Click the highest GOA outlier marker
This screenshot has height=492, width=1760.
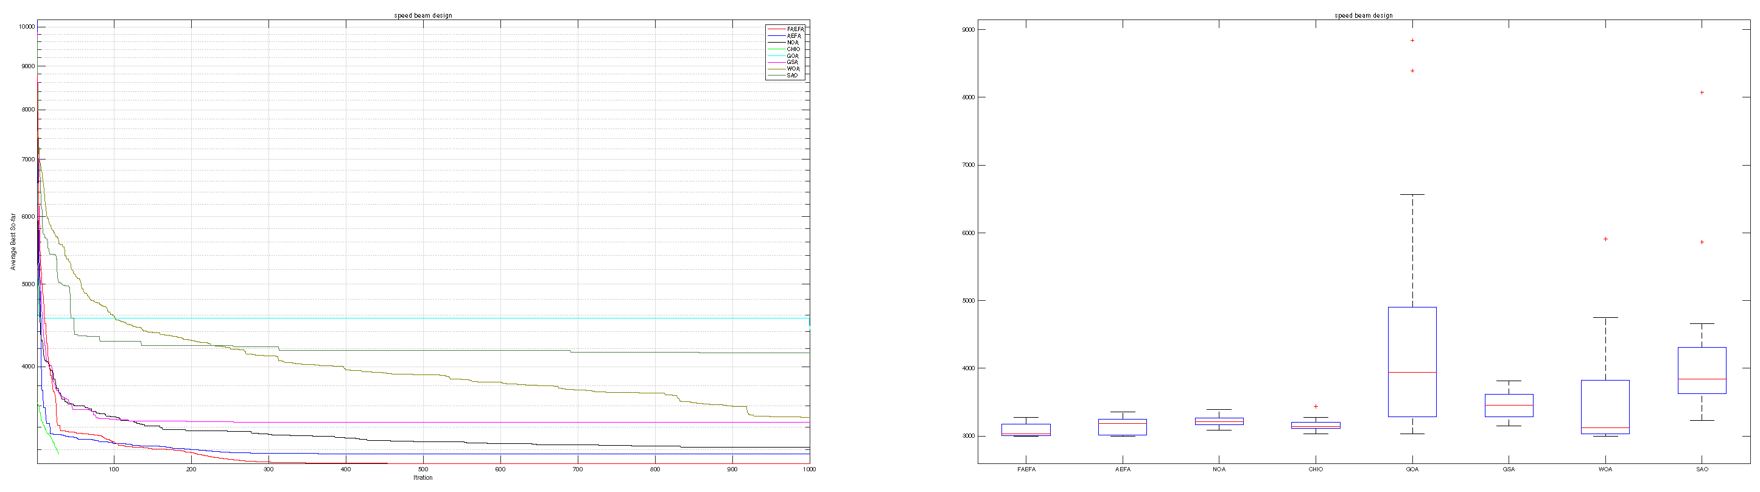pos(1412,40)
